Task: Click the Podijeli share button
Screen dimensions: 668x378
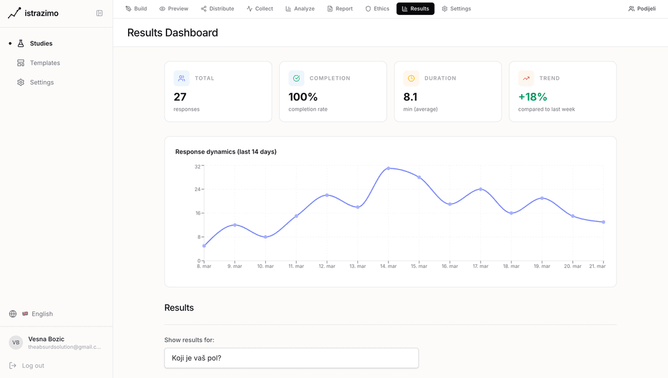Action: point(641,9)
